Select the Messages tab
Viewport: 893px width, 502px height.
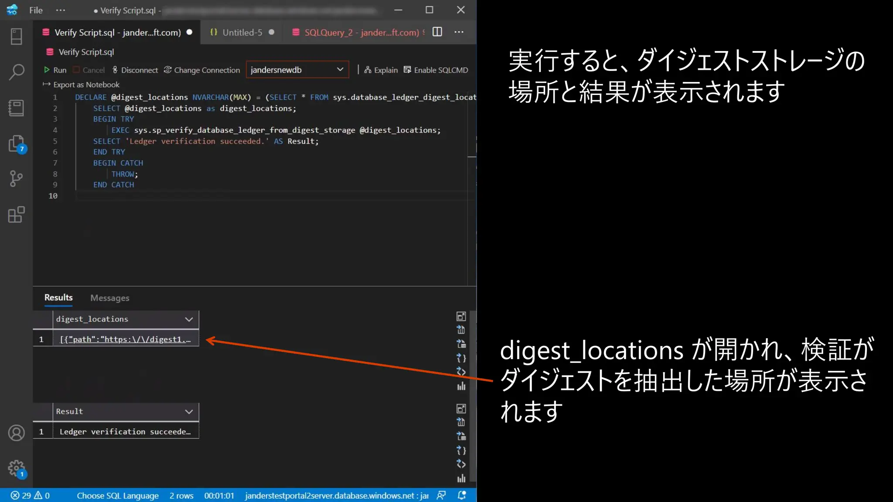[110, 298]
